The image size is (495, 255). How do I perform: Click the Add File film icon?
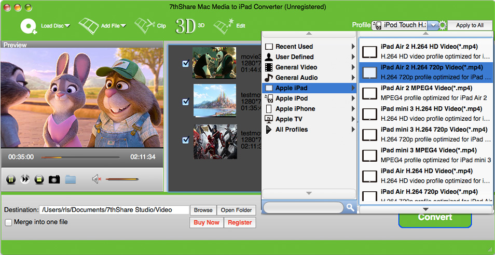coord(89,26)
